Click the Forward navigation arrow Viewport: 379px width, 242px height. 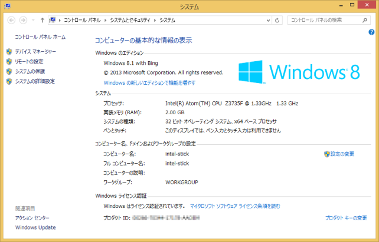(23, 20)
